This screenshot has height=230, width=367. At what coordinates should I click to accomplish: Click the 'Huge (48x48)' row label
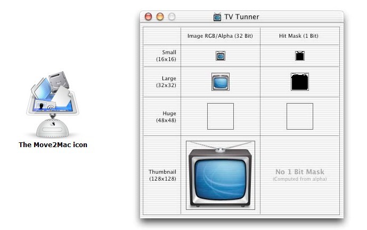point(166,117)
